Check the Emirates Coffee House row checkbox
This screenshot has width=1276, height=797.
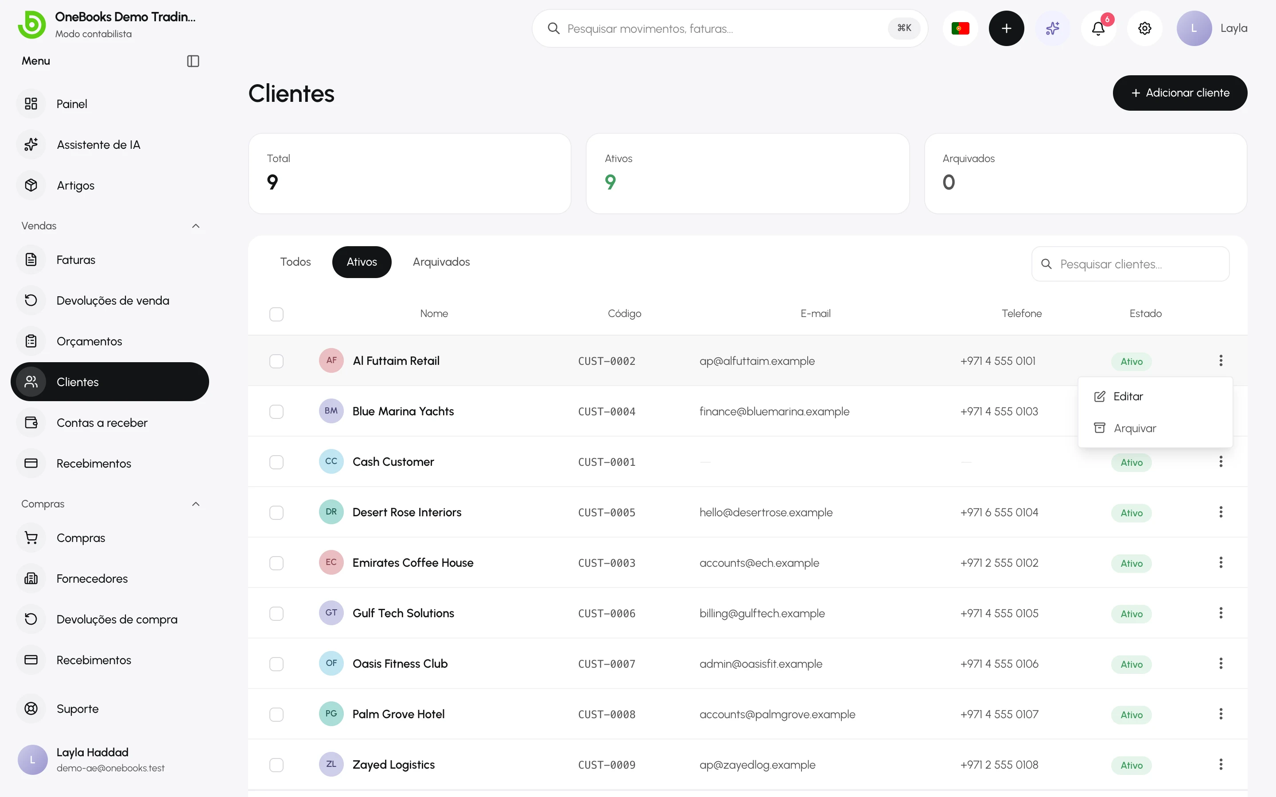[x=276, y=563]
